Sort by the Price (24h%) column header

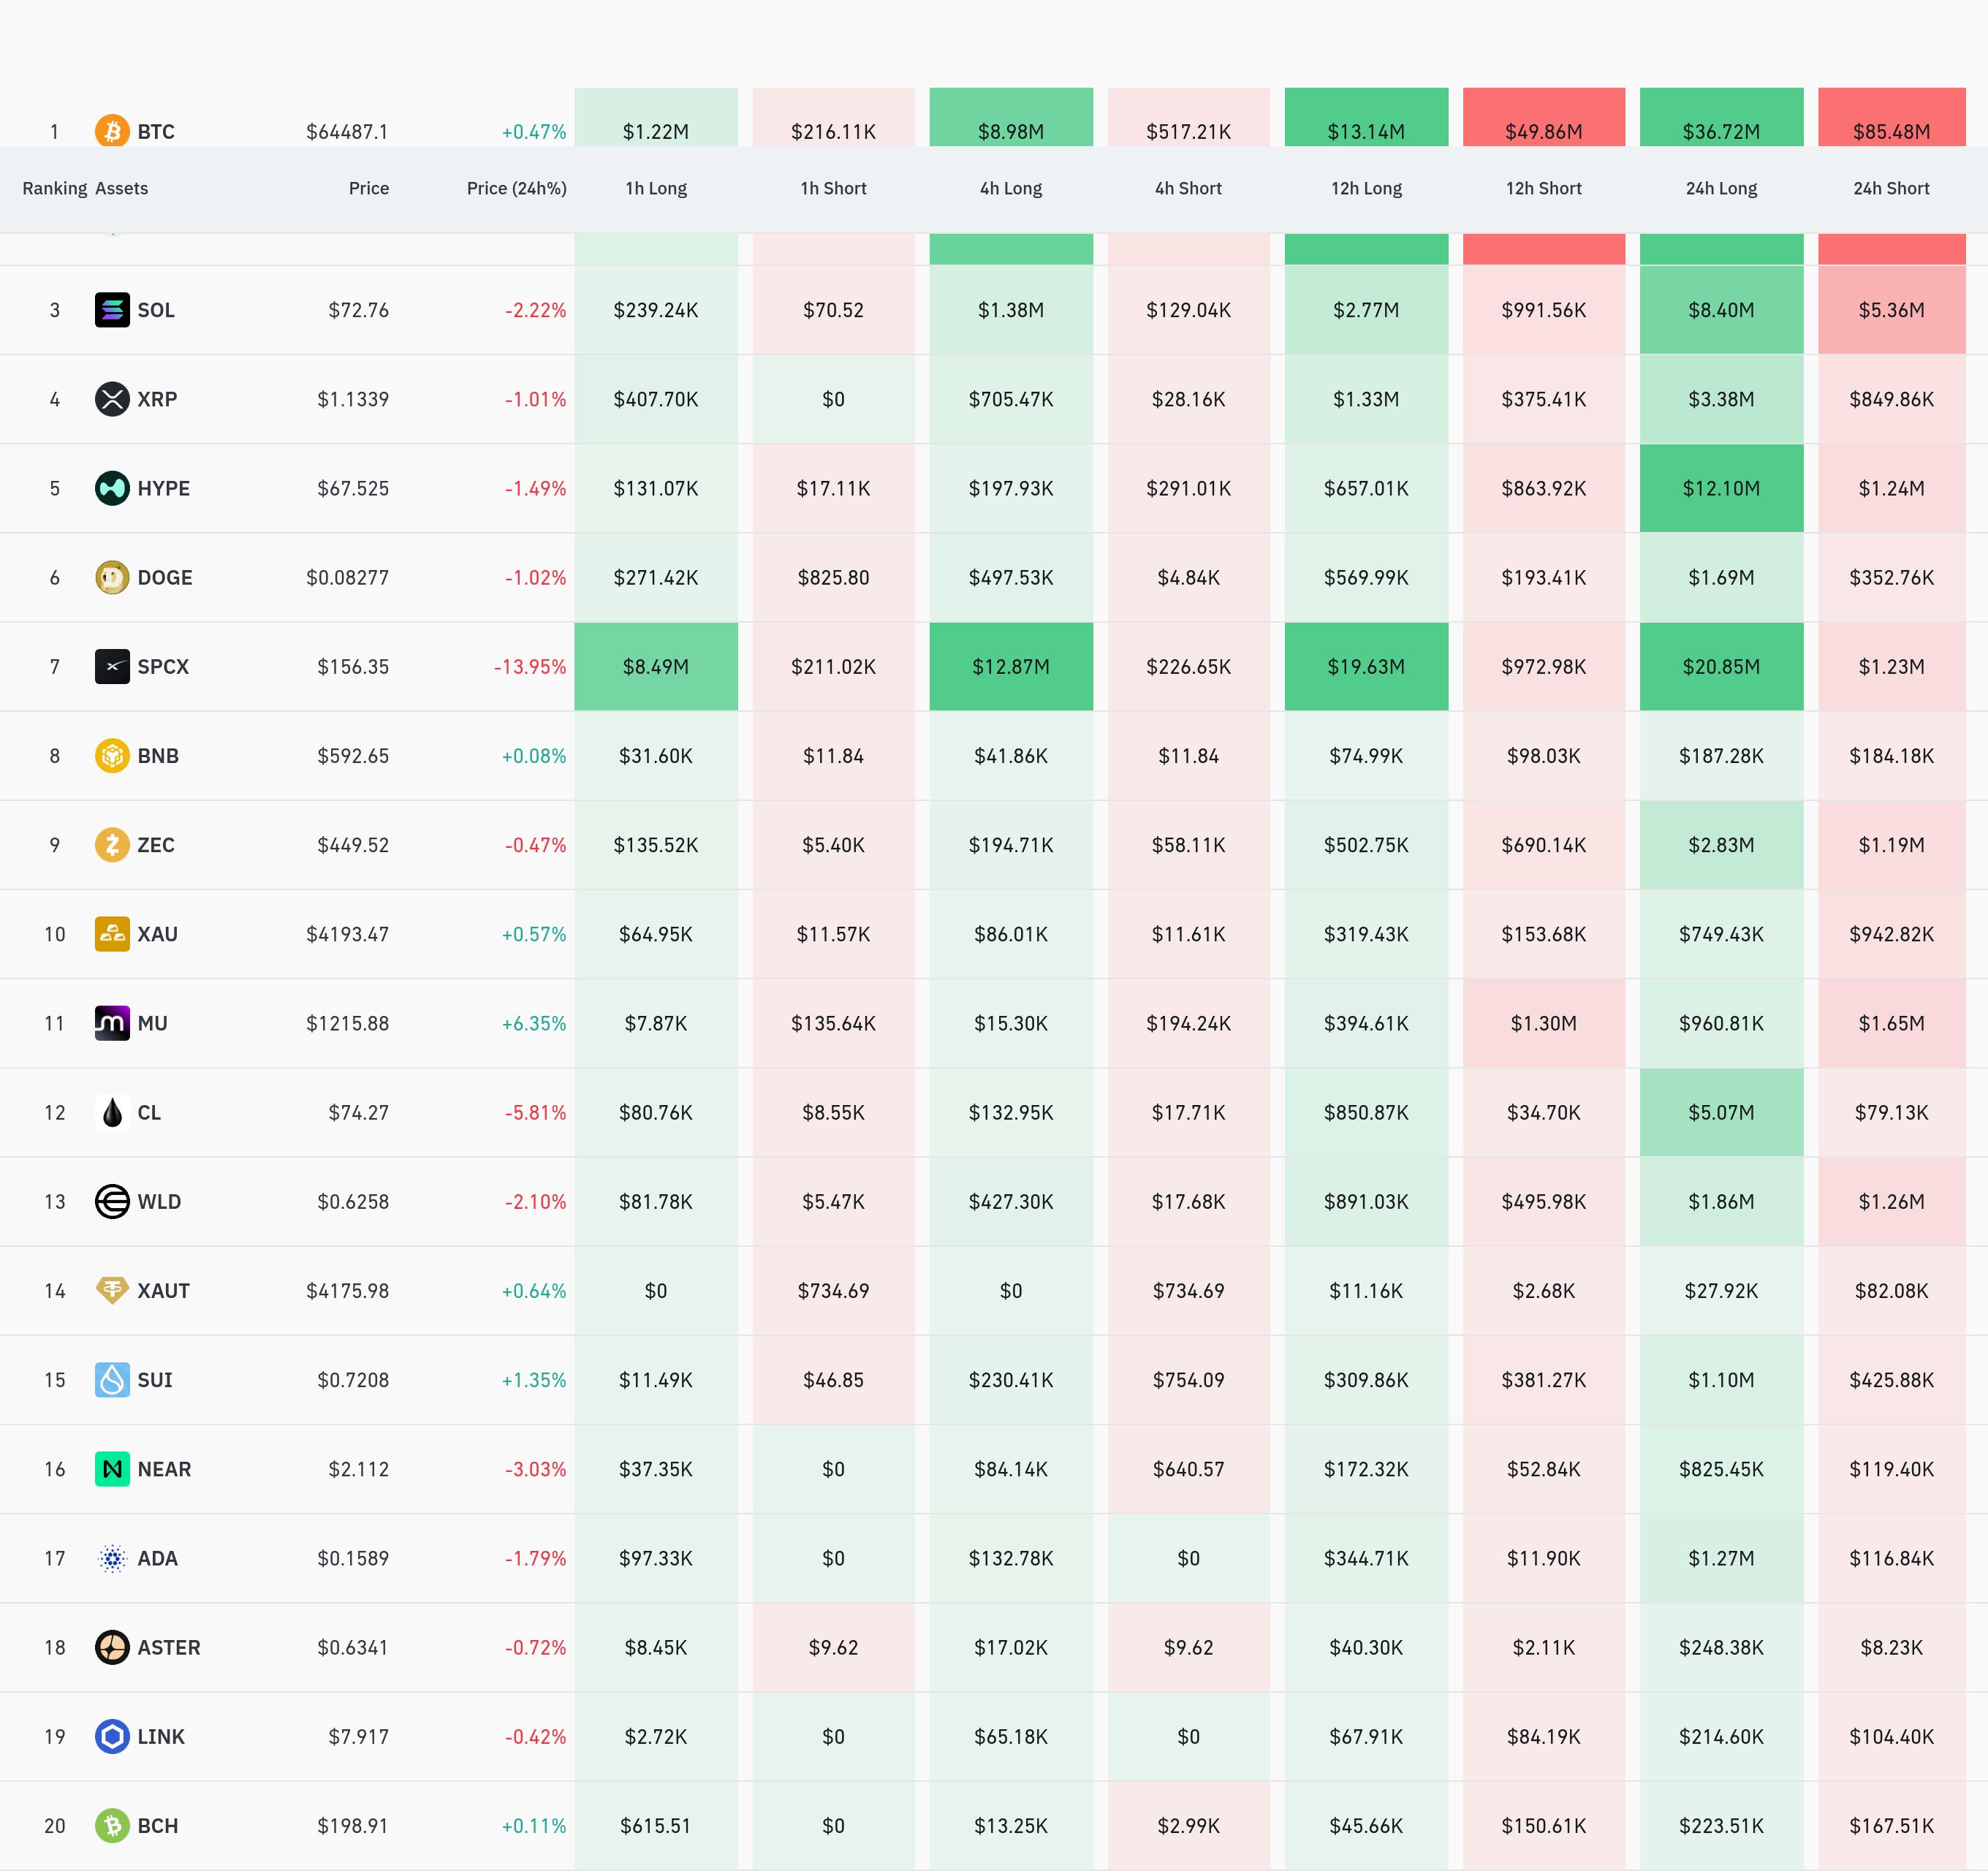516,188
